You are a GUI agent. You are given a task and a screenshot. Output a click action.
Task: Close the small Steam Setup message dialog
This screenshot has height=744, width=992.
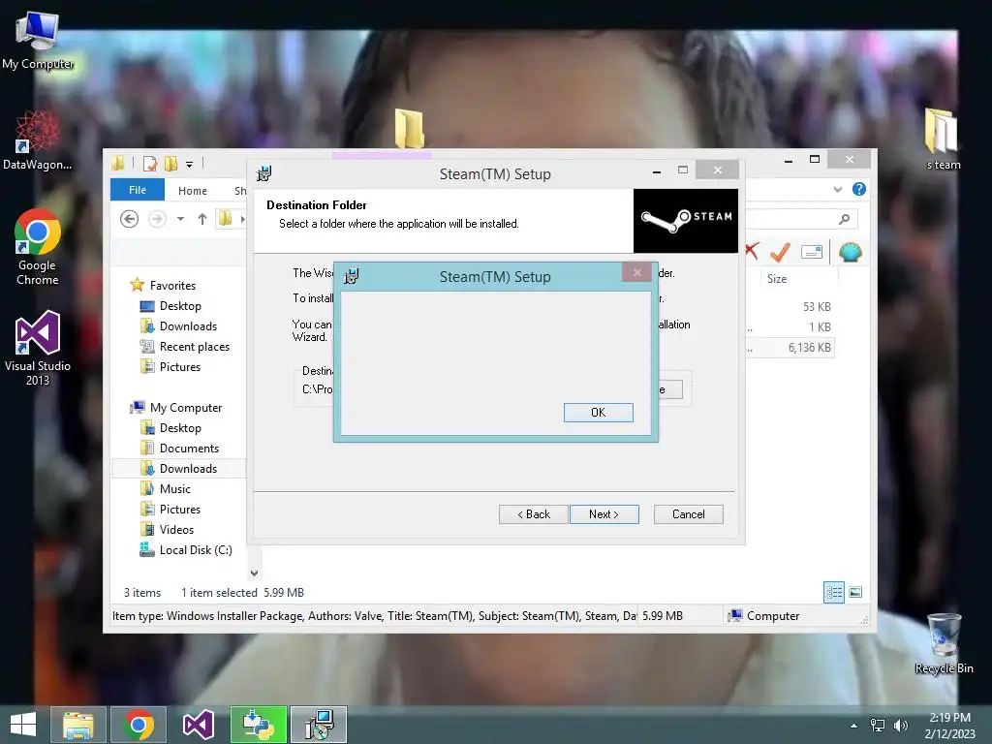point(637,272)
